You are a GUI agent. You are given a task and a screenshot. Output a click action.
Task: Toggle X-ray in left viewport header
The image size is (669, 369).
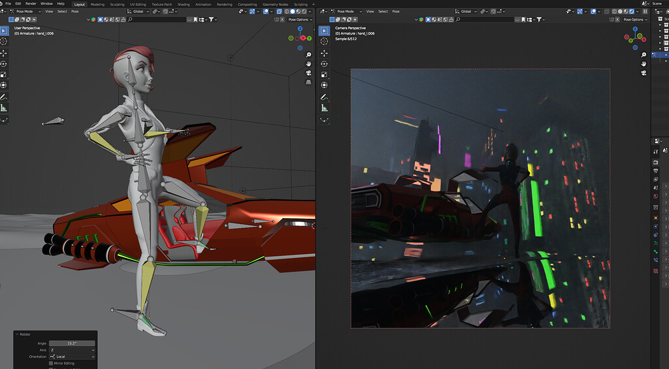point(280,12)
